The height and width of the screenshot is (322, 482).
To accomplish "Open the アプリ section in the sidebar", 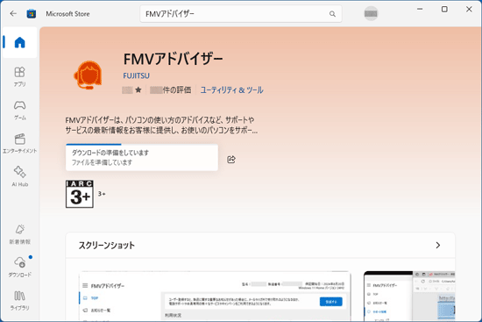I will [19, 77].
